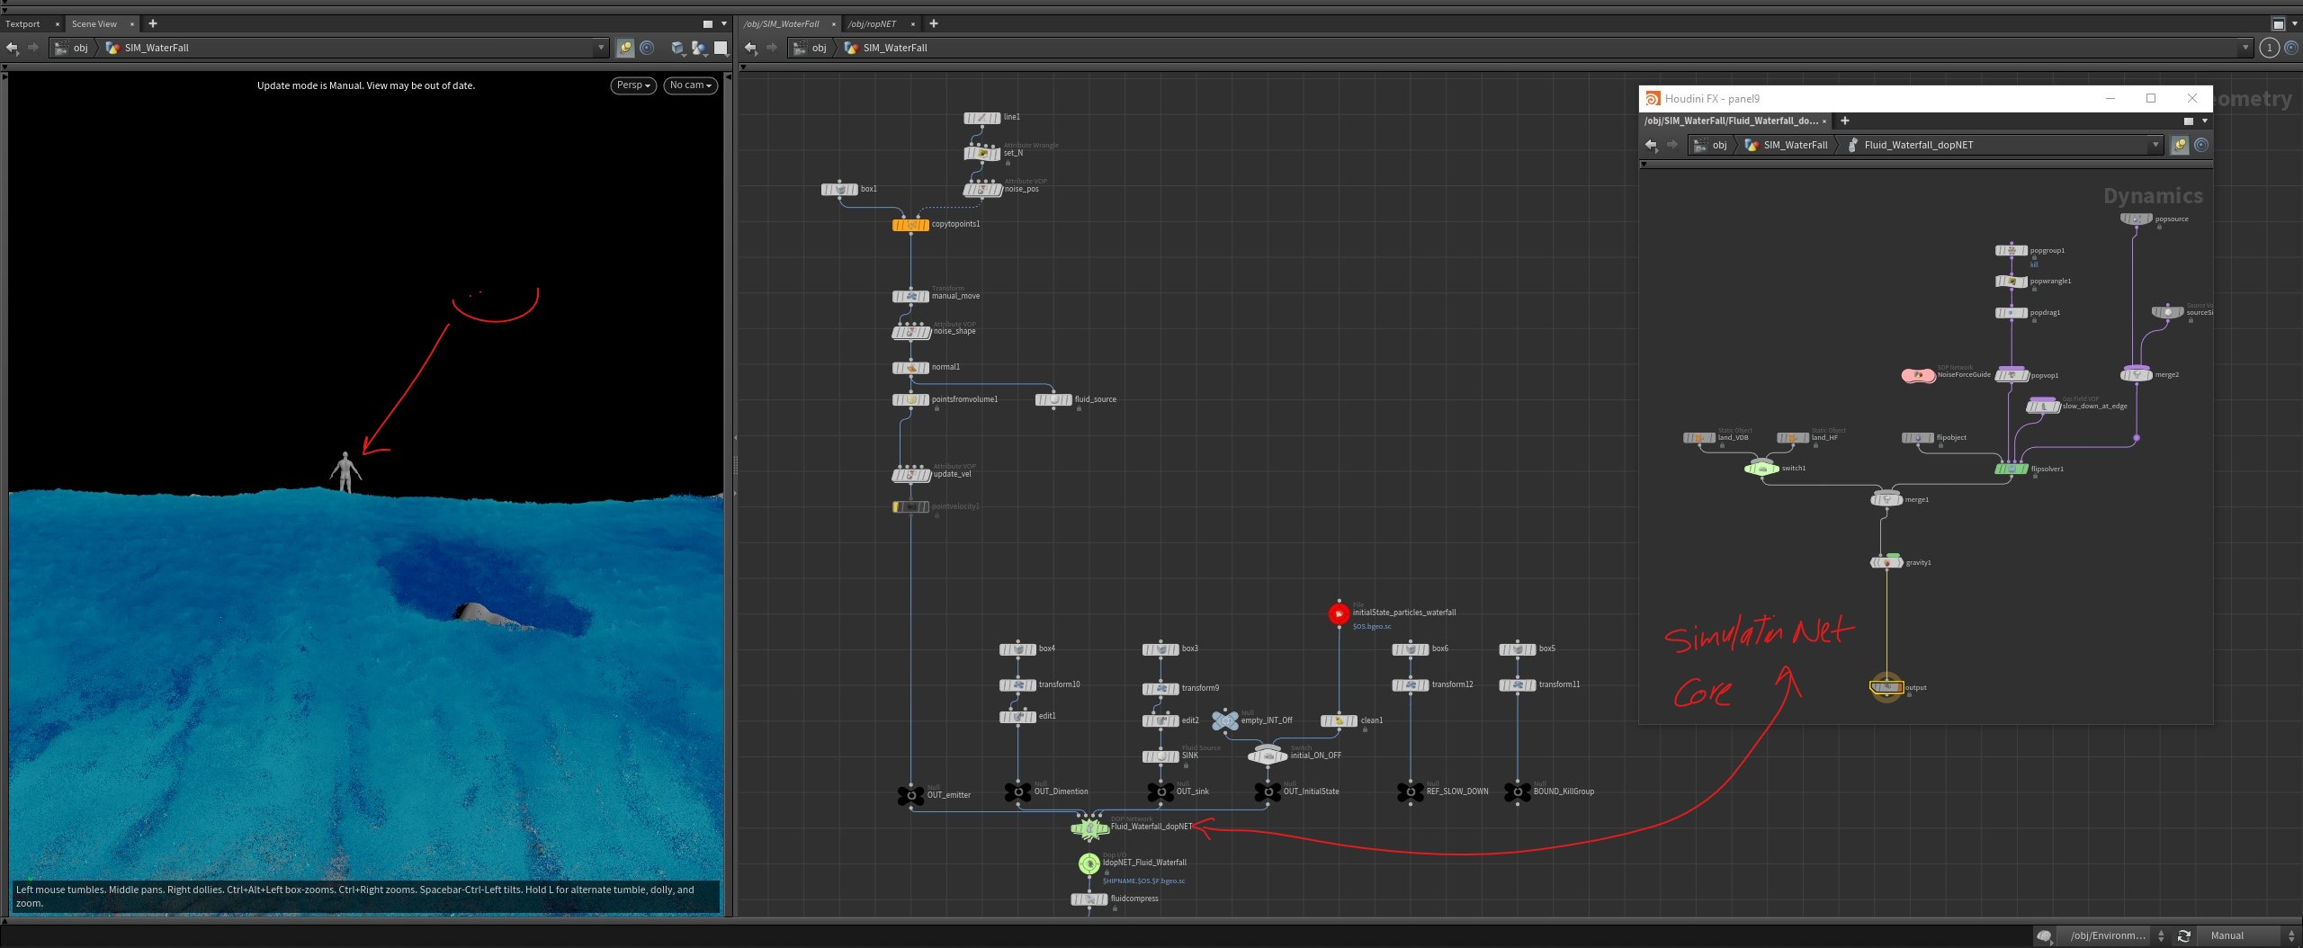Image resolution: width=2303 pixels, height=948 pixels.
Task: Click the red initialState_particles_waterfall file node
Action: click(1339, 613)
